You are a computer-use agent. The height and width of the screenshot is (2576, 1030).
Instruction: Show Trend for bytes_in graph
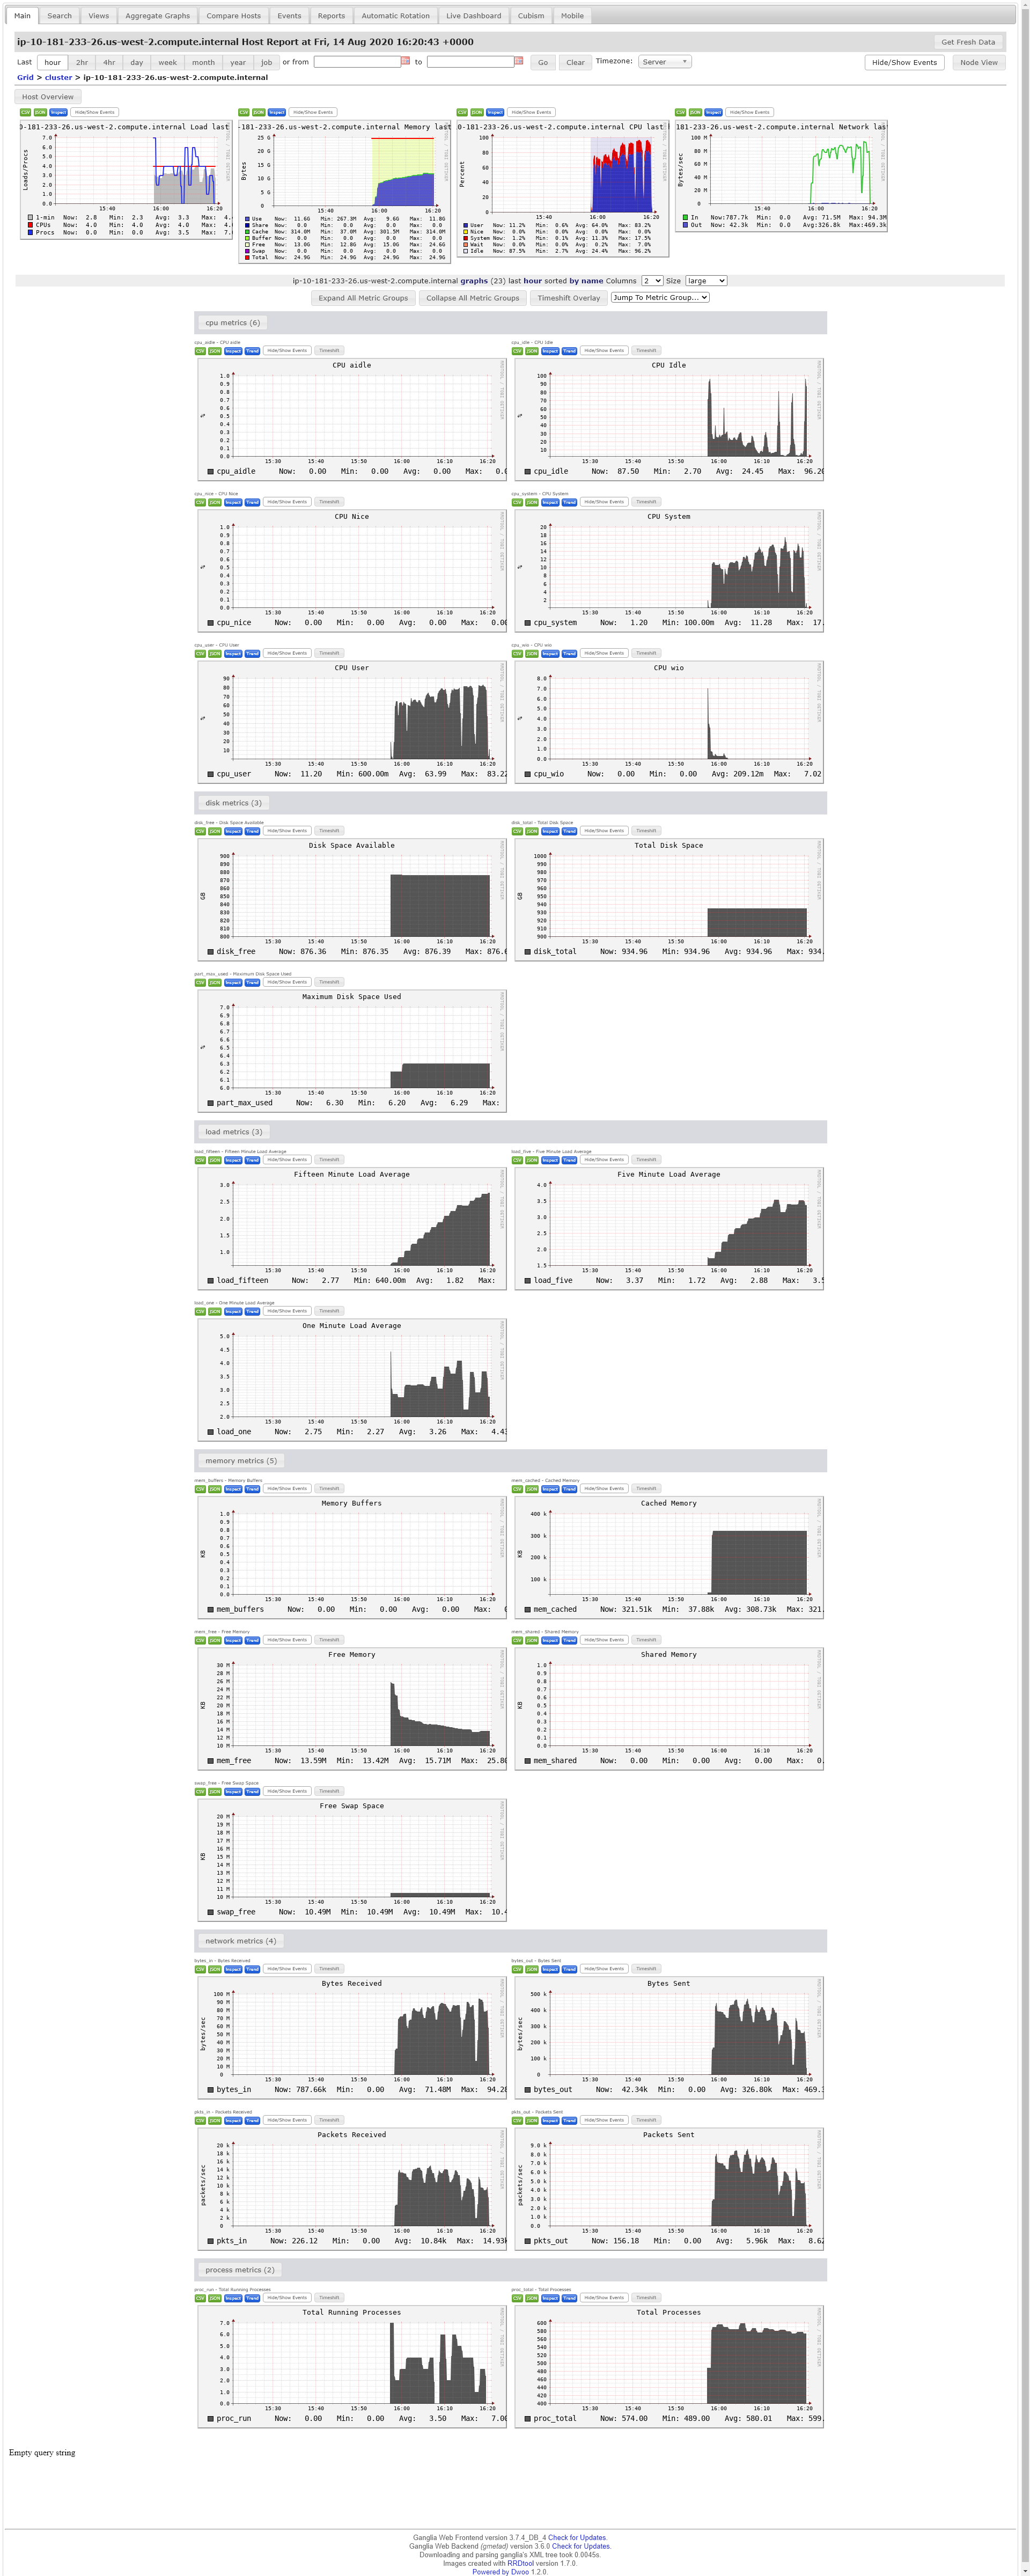click(x=252, y=1969)
